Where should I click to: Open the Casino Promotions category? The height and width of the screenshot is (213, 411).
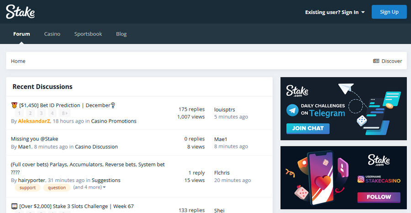pyautogui.click(x=114, y=121)
